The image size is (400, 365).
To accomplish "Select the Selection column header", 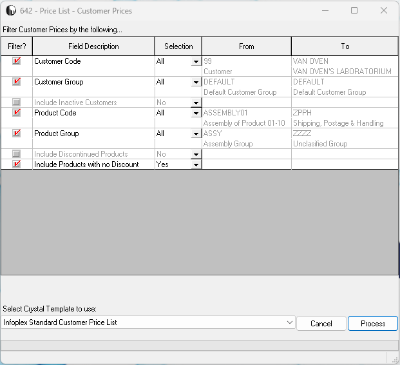I will (178, 46).
